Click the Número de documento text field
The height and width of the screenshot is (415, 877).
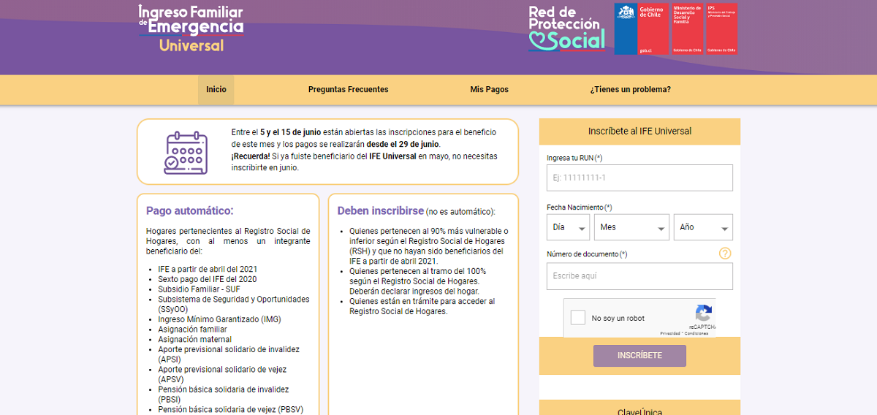(639, 276)
